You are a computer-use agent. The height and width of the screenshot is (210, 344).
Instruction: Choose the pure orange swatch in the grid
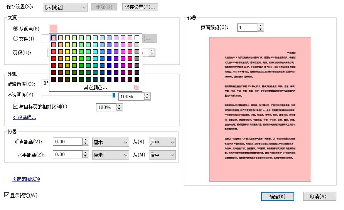point(61,59)
